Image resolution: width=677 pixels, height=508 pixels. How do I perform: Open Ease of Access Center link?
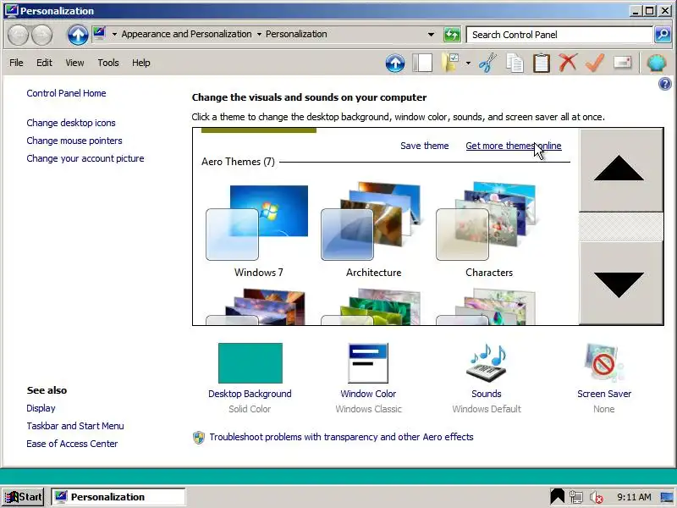pos(72,444)
